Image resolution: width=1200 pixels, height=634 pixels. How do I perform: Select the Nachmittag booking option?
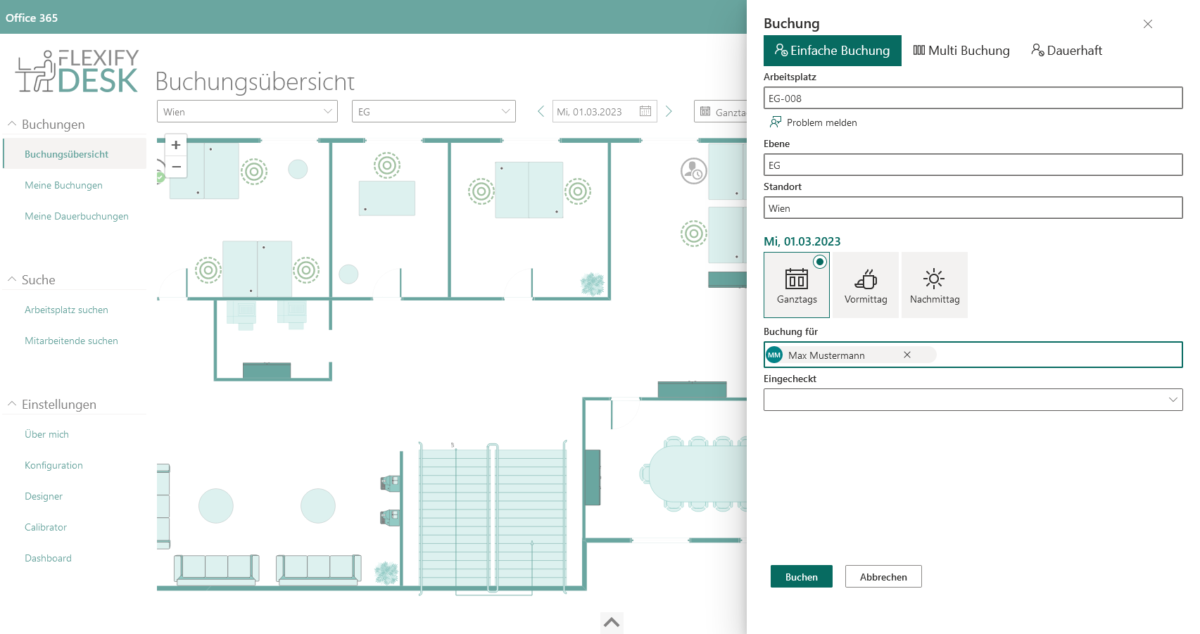coord(934,284)
